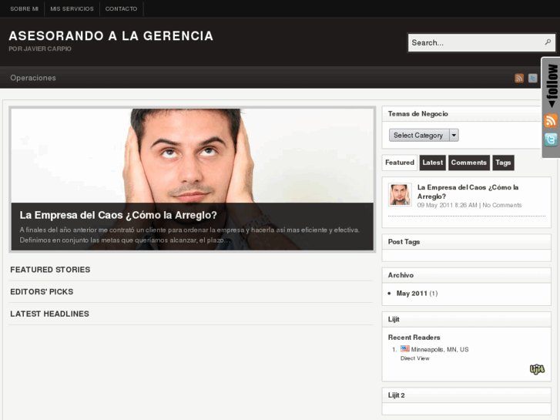Open the Sobre Mi menu item

25,9
